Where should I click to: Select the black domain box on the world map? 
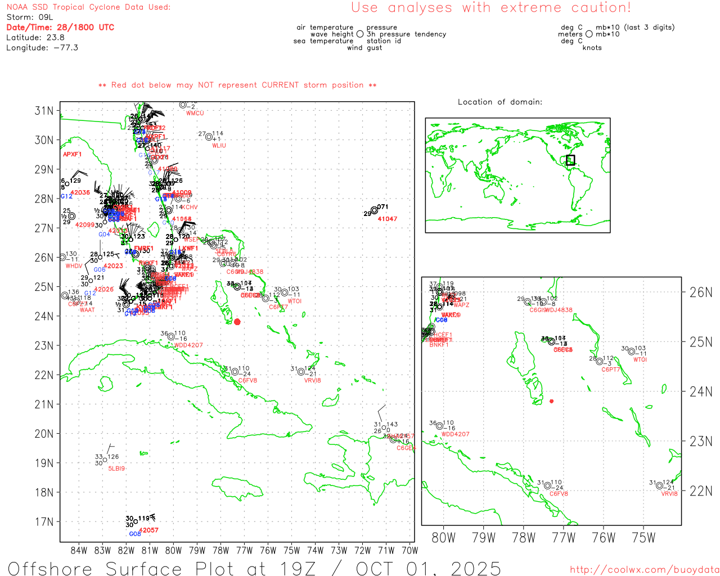[x=570, y=160]
